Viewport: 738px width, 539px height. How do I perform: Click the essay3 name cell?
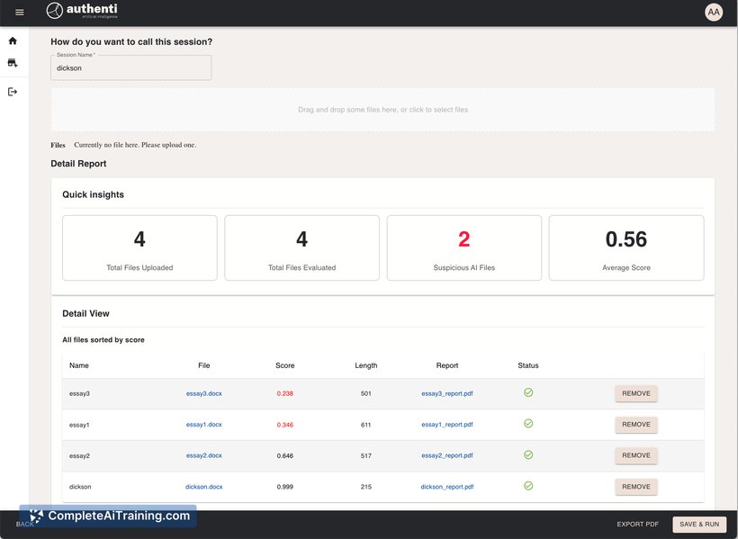79,393
